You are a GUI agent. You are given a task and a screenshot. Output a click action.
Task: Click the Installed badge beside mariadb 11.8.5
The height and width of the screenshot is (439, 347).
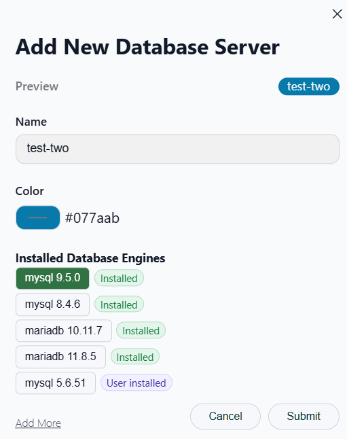[x=135, y=357]
